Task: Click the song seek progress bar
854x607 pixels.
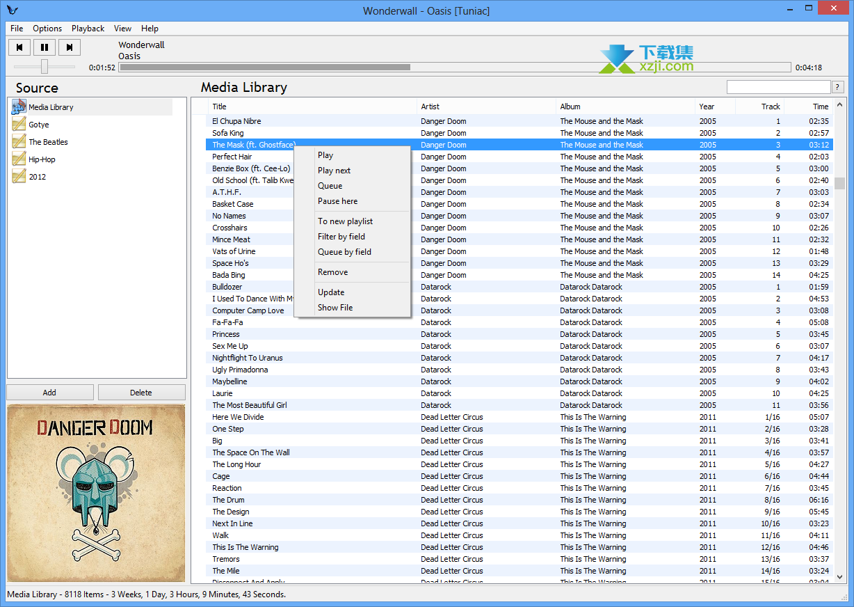Action: pos(455,68)
